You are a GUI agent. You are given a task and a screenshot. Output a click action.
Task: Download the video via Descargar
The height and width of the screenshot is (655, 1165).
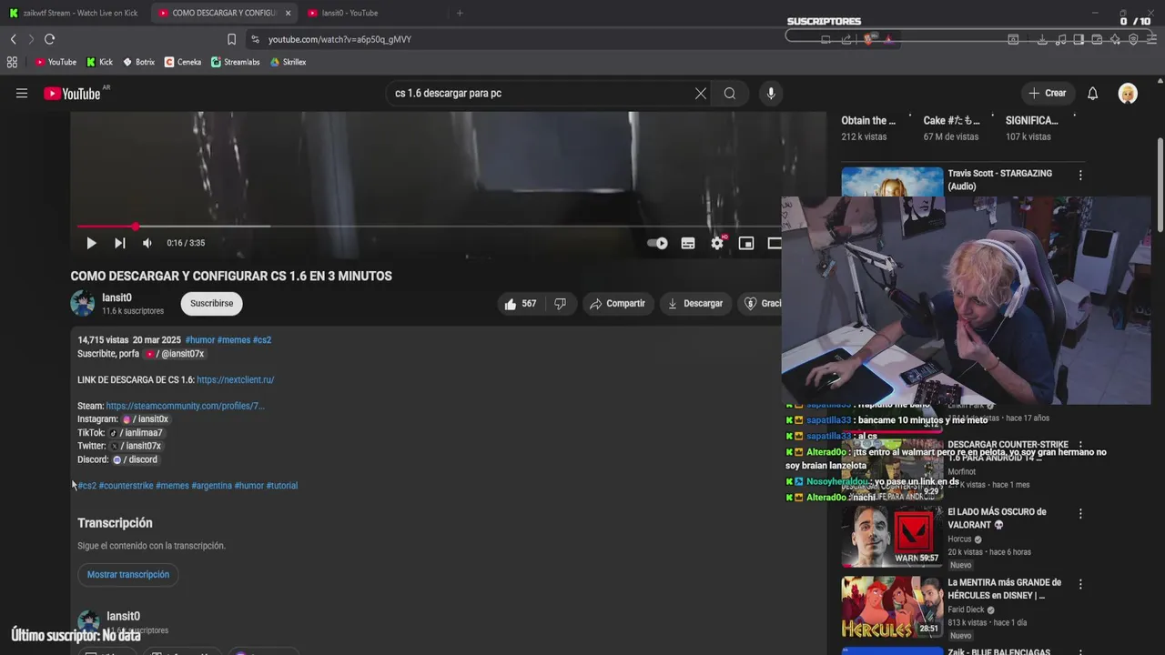pyautogui.click(x=695, y=304)
